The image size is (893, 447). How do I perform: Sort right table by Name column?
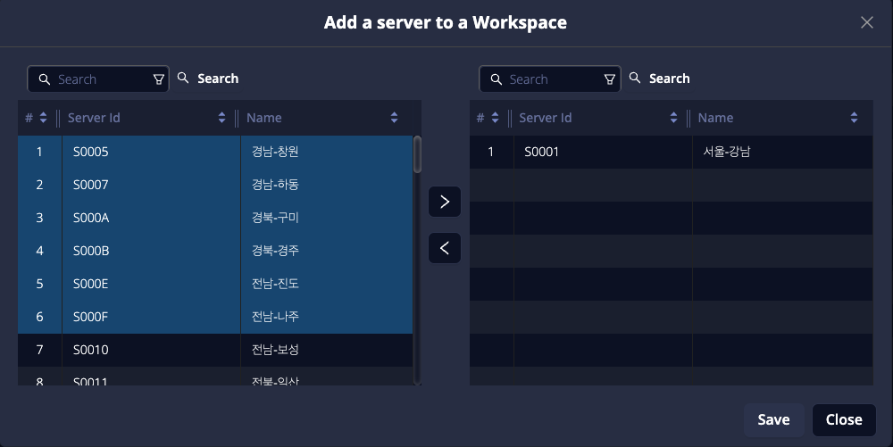pos(854,118)
